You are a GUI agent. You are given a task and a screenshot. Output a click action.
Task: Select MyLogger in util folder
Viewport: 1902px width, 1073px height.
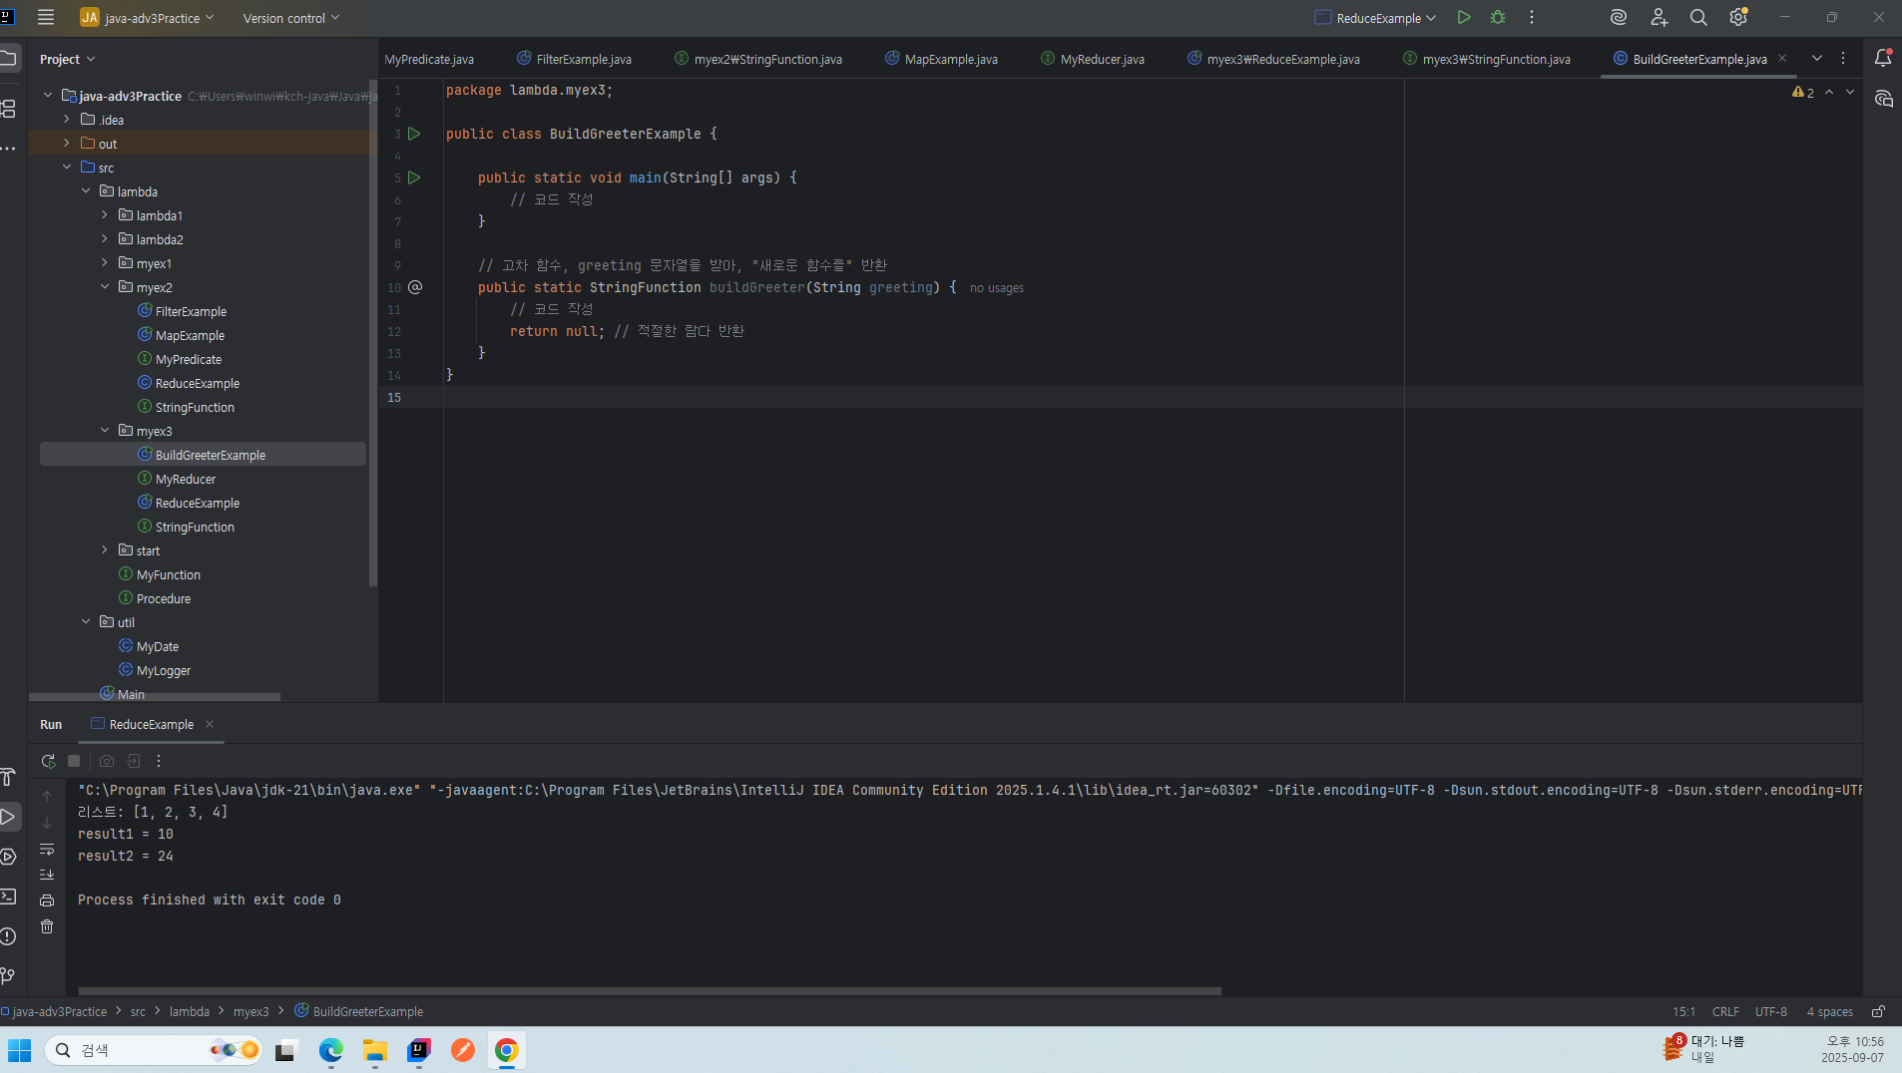(164, 670)
